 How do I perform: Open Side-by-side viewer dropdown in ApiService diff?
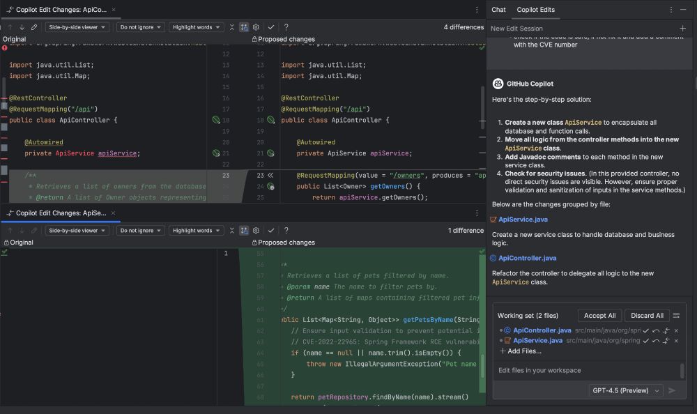(x=77, y=230)
